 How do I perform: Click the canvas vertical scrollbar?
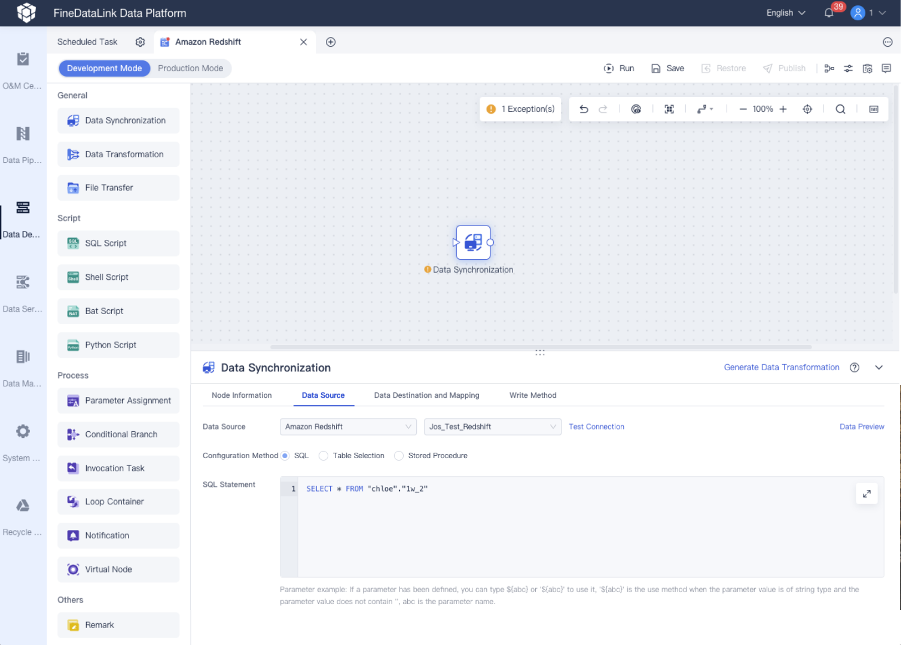(x=895, y=189)
